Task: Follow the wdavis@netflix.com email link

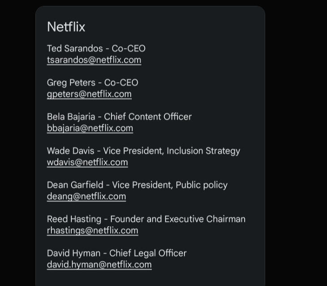Action: (x=87, y=162)
